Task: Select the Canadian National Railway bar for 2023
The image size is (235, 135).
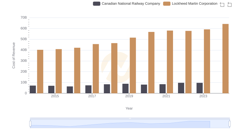Action: (x=199, y=88)
